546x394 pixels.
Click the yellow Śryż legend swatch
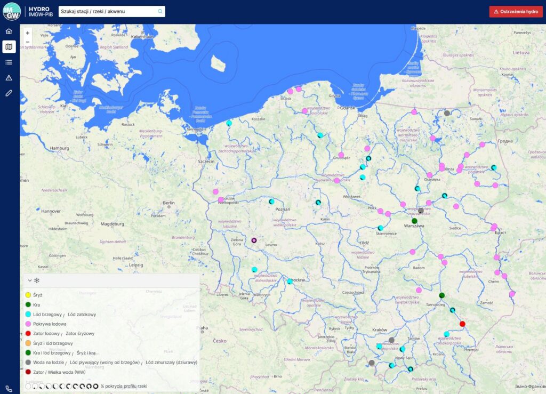28,295
